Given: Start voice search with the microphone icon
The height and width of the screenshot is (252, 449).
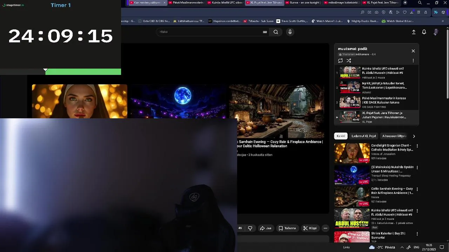Looking at the screenshot, I should [x=290, y=32].
